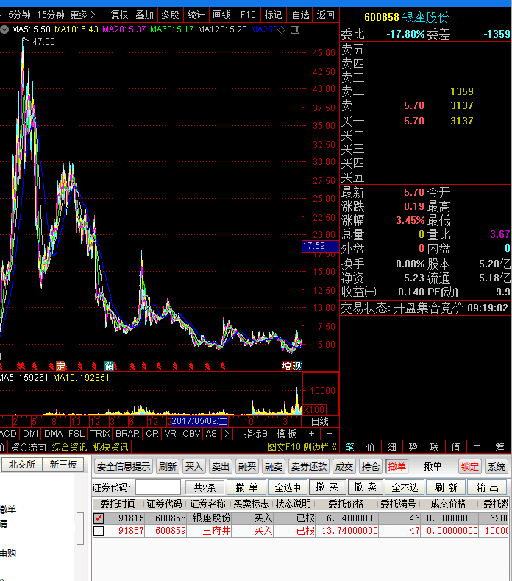The height and width of the screenshot is (581, 512).
Task: Open the 板块资讯 tab
Action: [110, 447]
